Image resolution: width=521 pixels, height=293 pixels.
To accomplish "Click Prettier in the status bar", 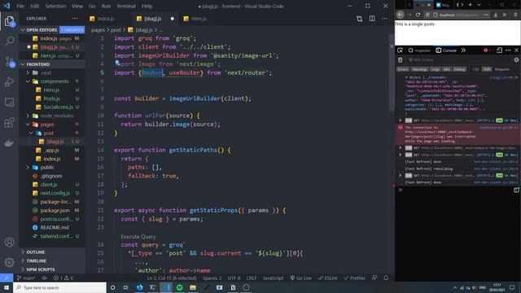I will [355, 278].
